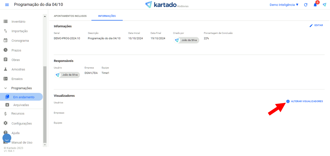Screen dimensions: 330x156
Task: Click the Prazos clock icon
Action: (x=5, y=50)
